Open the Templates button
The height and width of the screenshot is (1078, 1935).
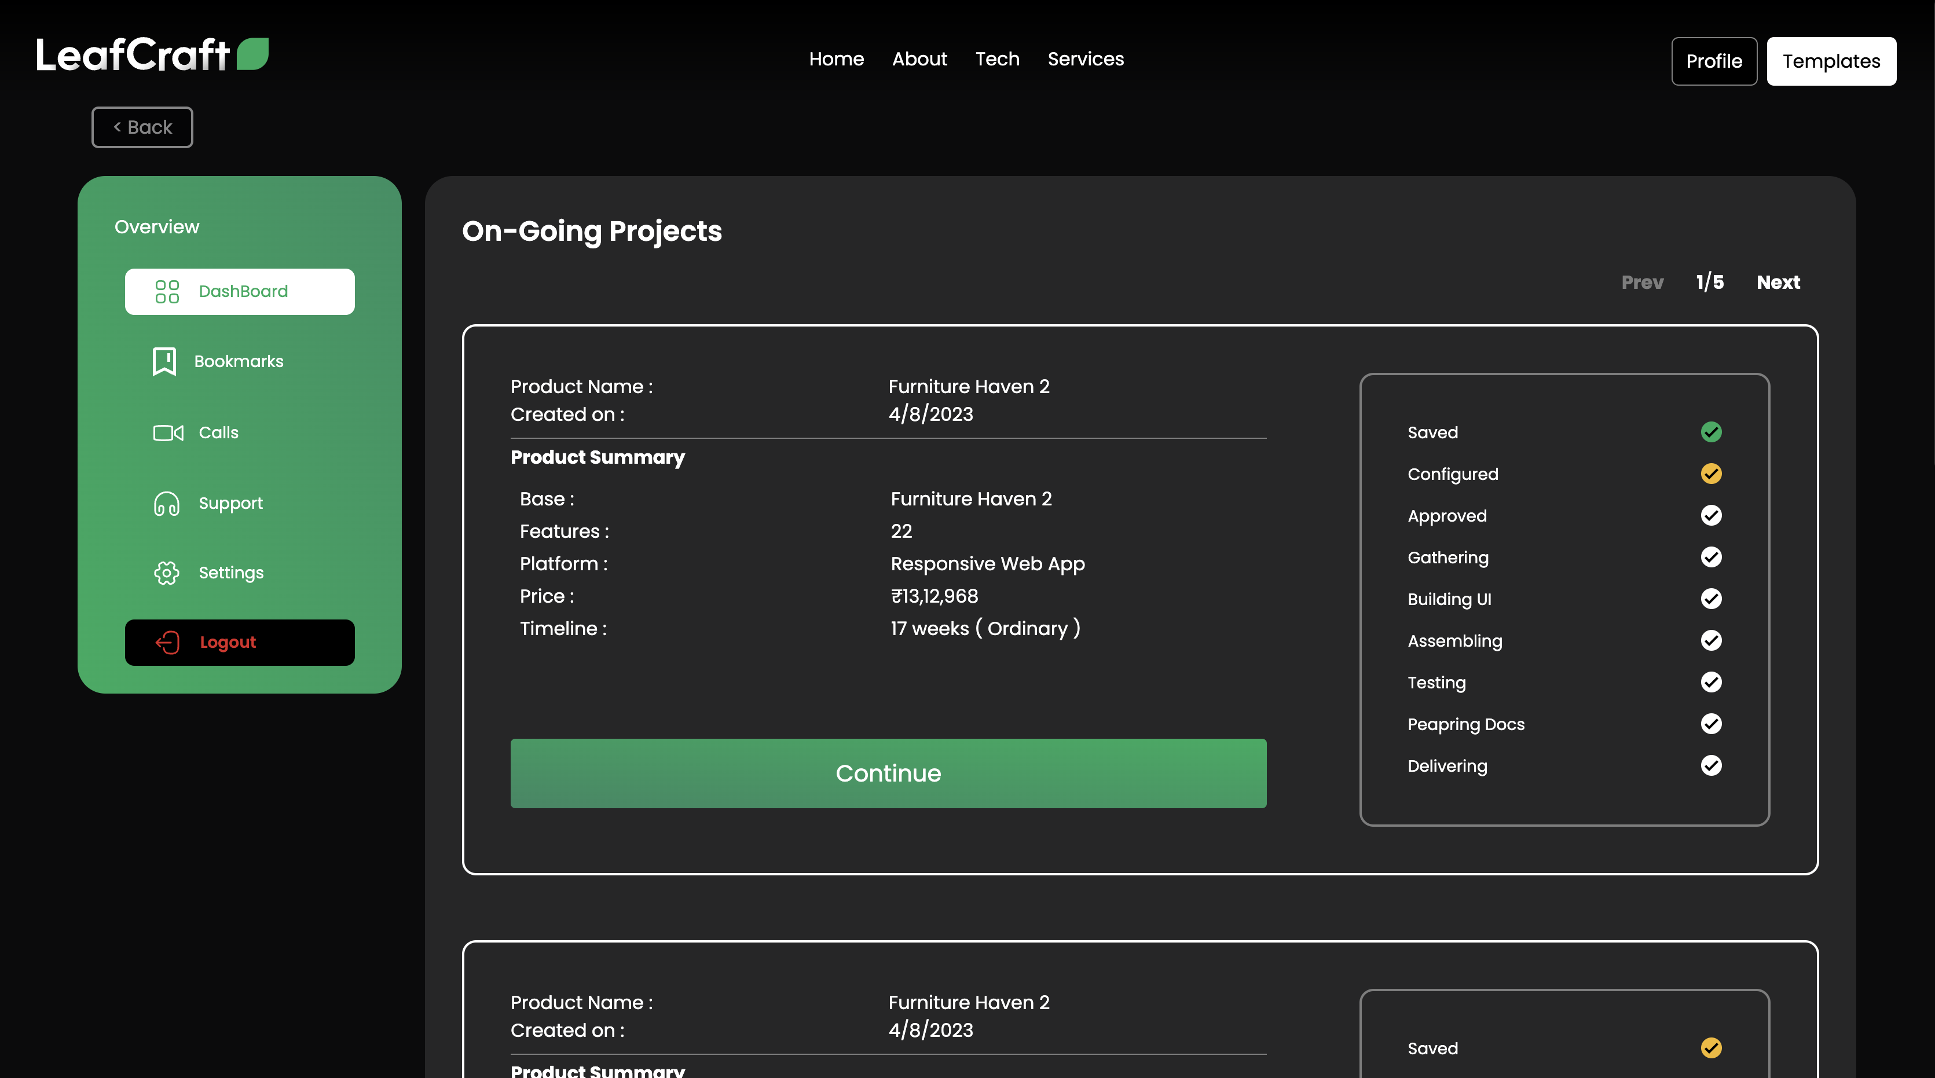(1831, 61)
